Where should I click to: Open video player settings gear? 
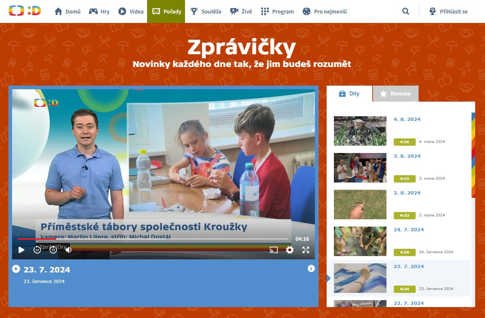pyautogui.click(x=290, y=250)
